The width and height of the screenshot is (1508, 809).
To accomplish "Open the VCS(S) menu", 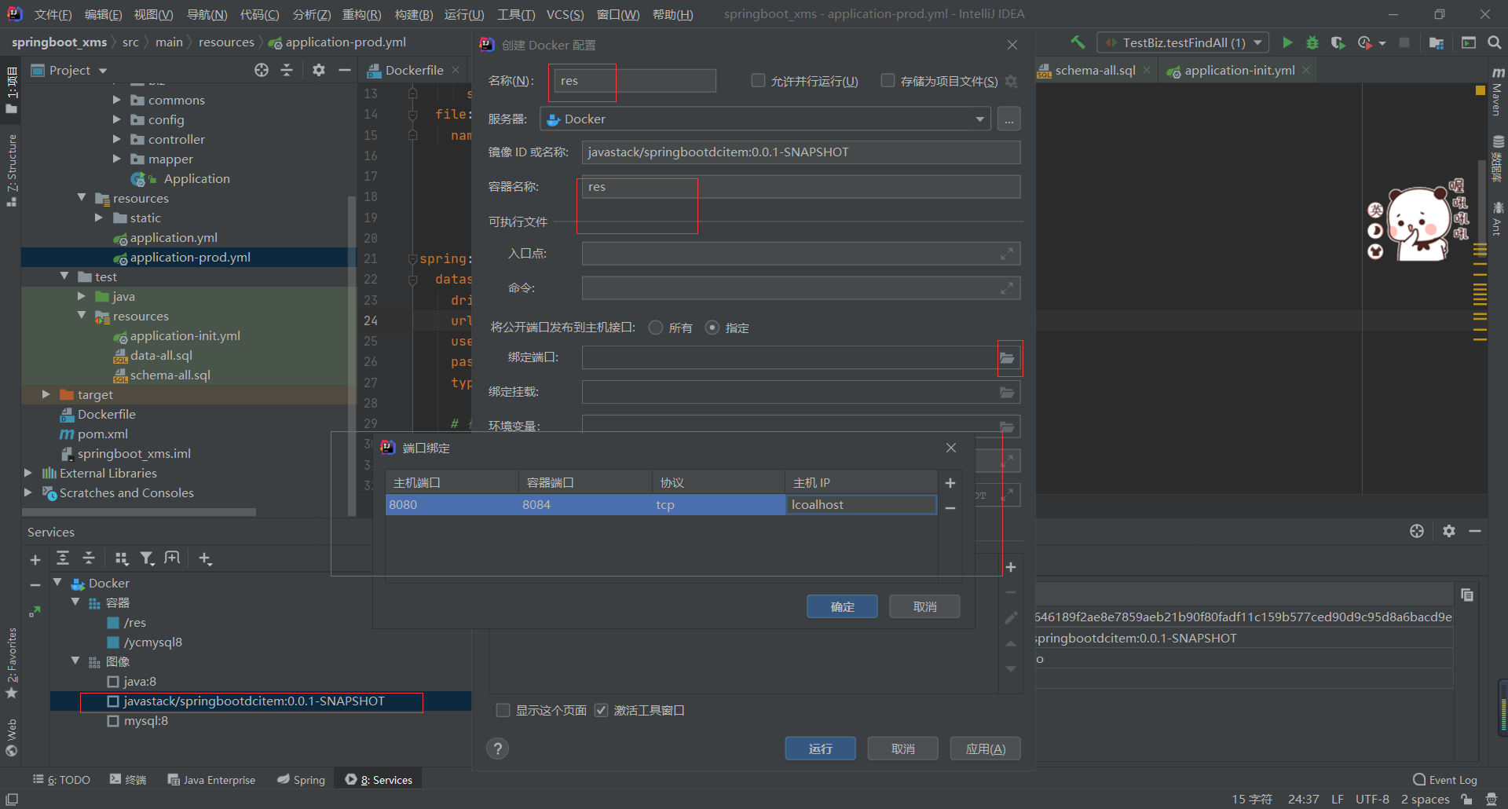I will point(565,14).
